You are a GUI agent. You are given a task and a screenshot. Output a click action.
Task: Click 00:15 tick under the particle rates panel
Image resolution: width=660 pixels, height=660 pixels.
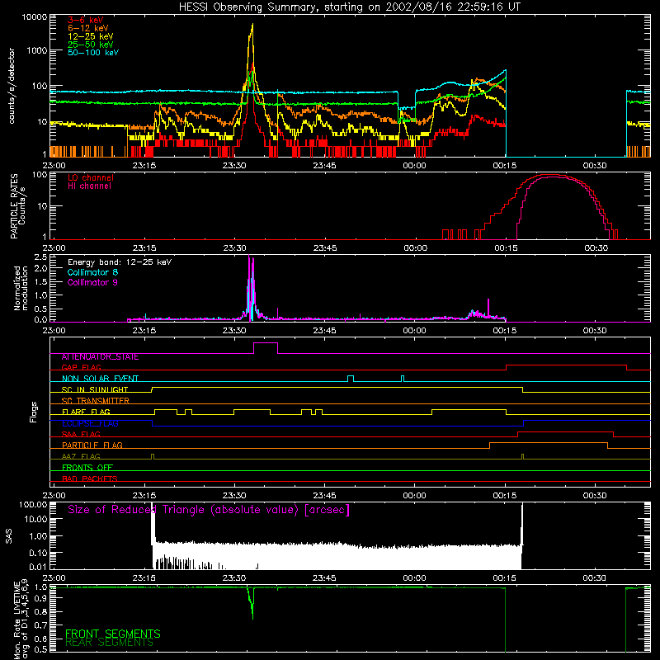506,248
